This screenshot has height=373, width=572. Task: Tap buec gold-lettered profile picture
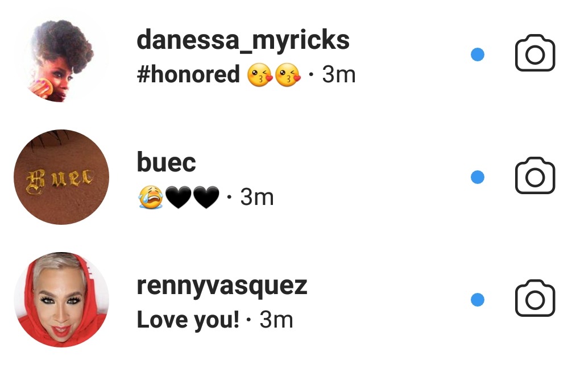[x=61, y=177]
